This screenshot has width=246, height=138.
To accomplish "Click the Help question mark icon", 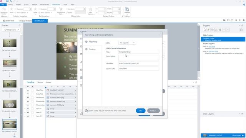I will 244,5.
